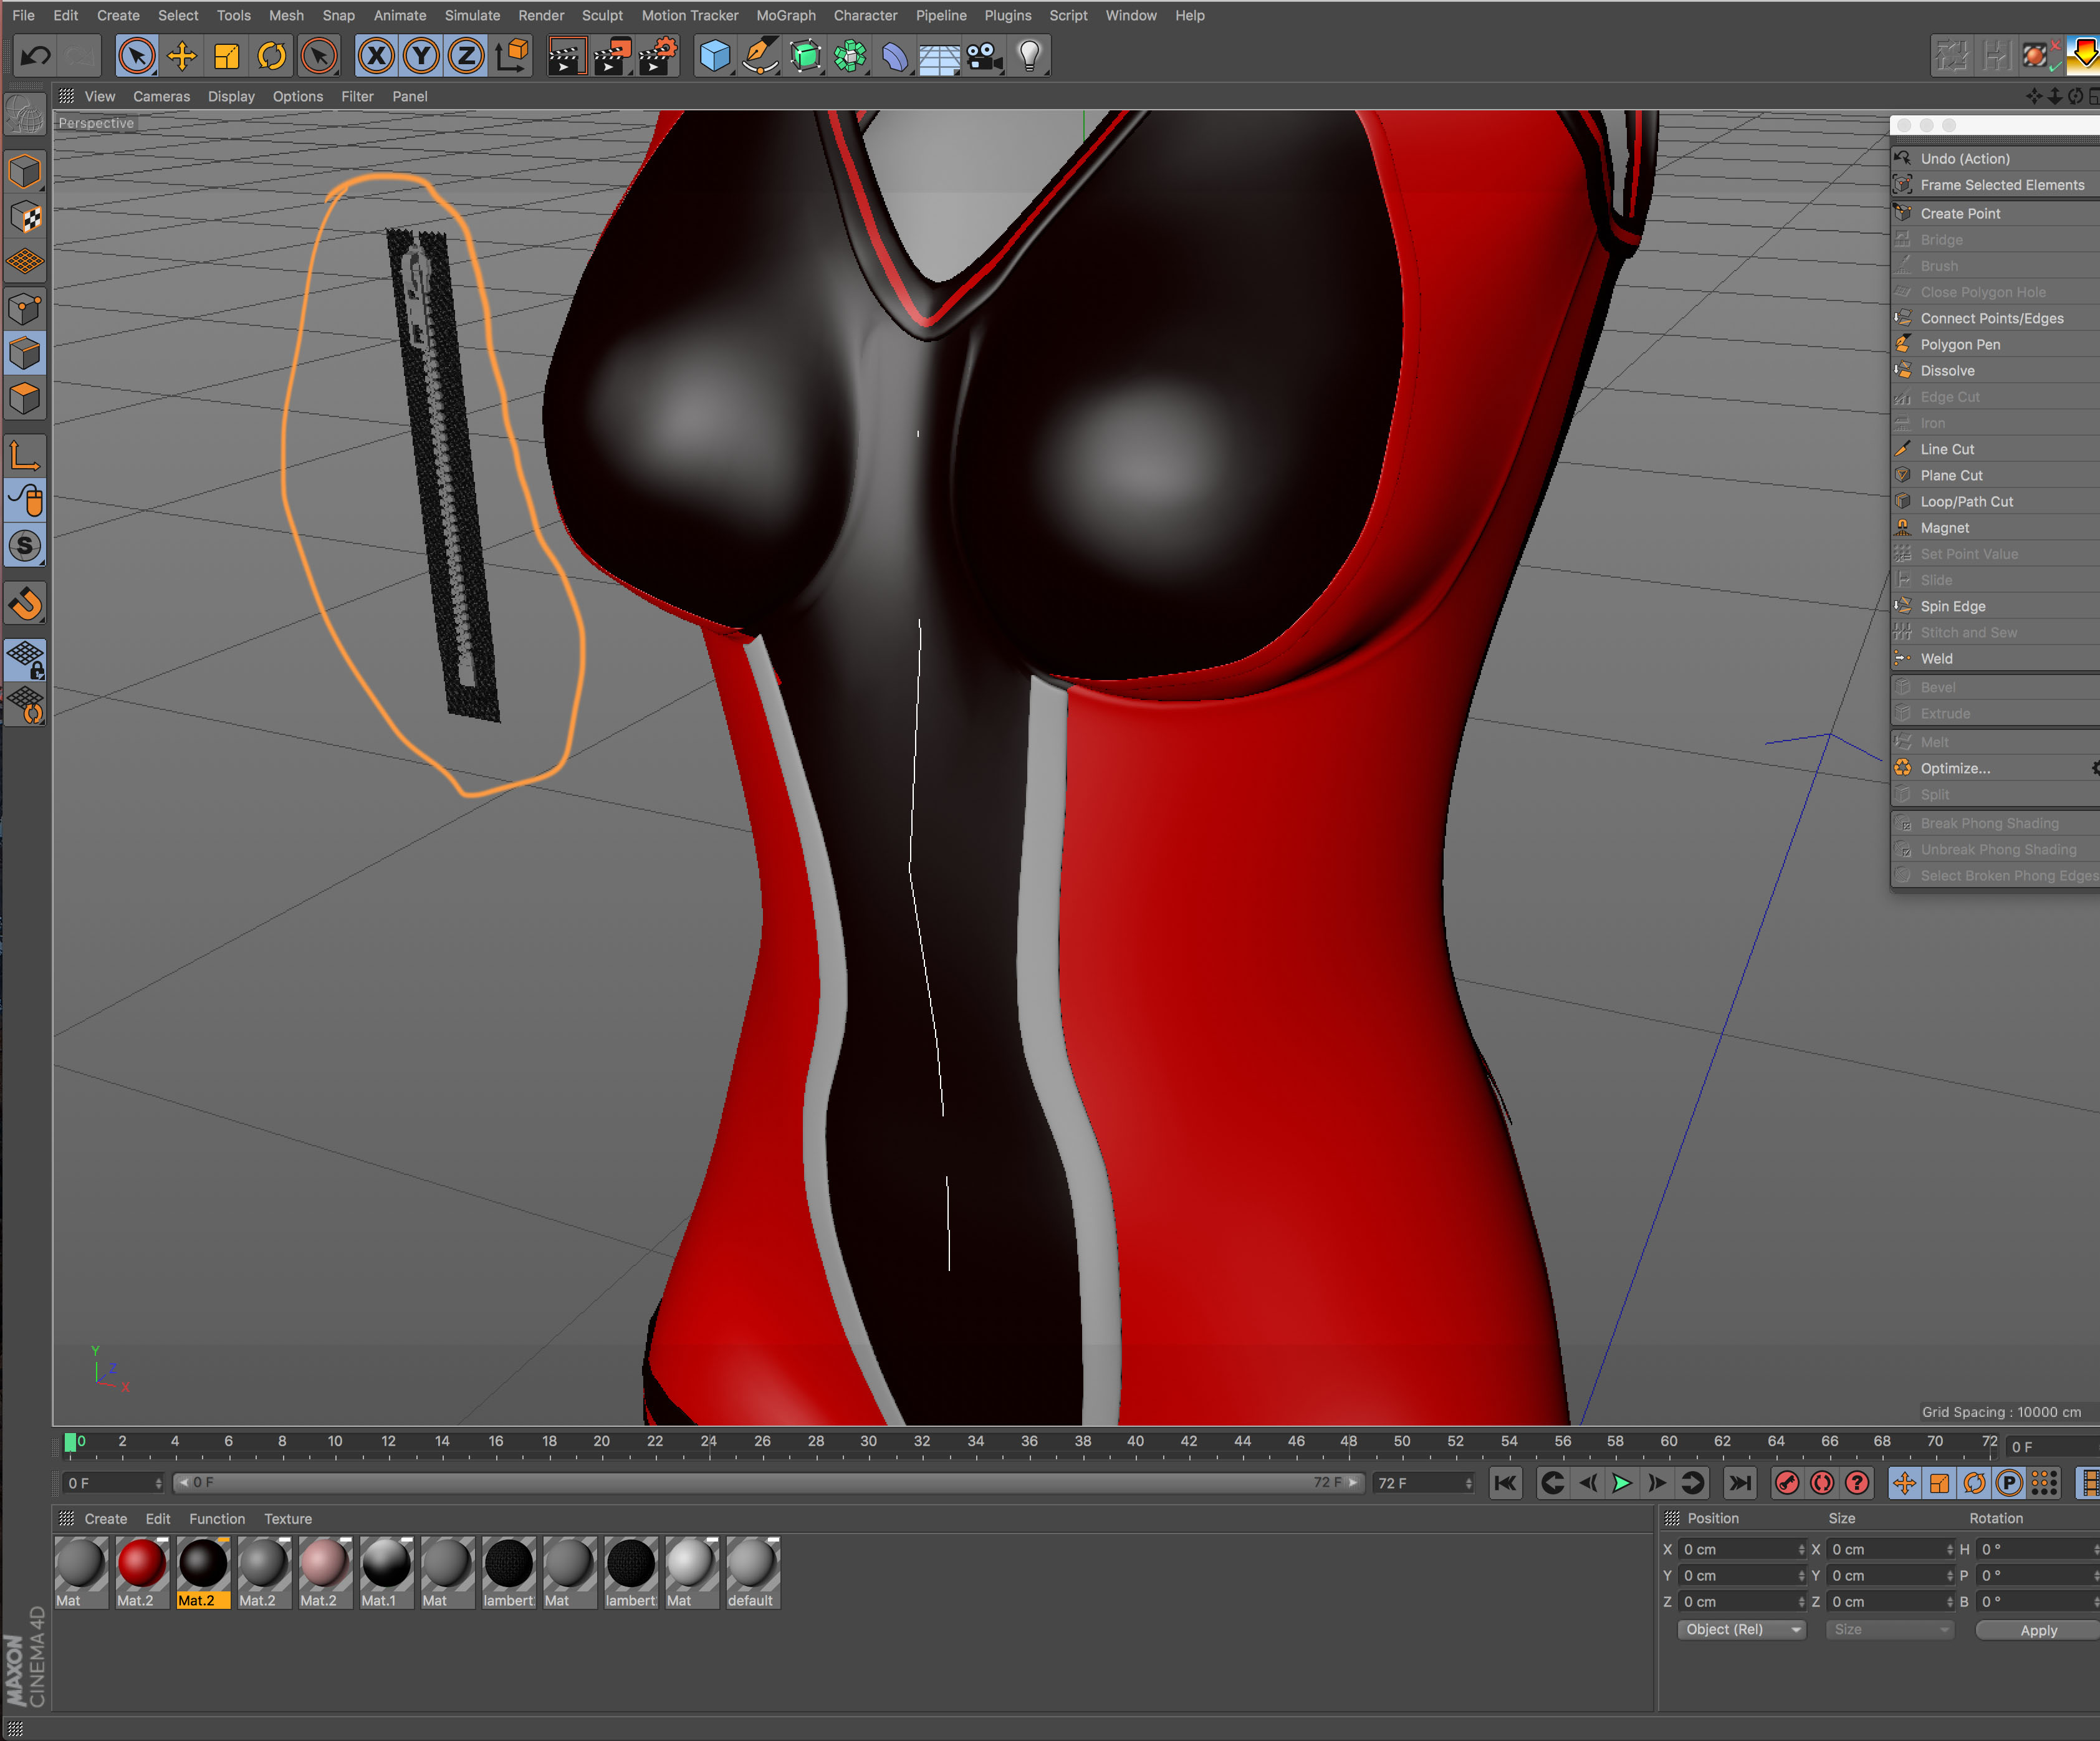The image size is (2100, 1741).
Task: Click frame 36 on timeline ruler
Action: click(x=1029, y=1441)
